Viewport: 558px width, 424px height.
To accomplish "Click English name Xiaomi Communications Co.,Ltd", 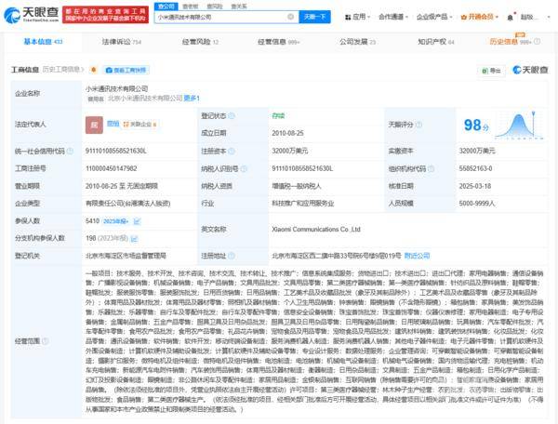I will pos(316,230).
